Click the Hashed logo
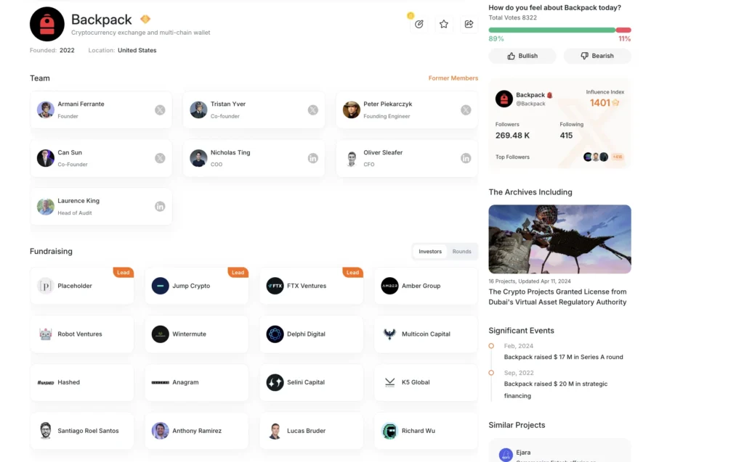The height and width of the screenshot is (462, 744). coord(46,382)
